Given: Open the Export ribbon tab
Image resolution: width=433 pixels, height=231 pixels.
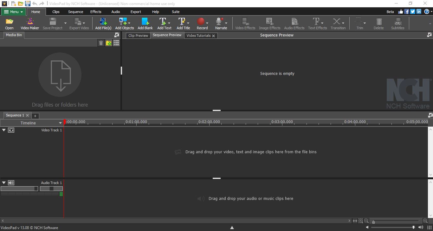Looking at the screenshot, I should click(136, 12).
